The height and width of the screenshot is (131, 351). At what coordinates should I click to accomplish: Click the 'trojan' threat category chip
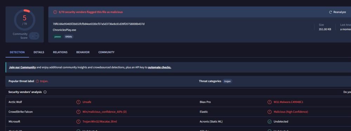[227, 81]
